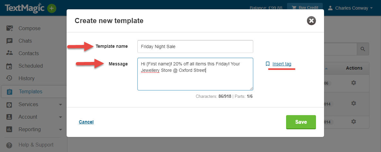This screenshot has width=381, height=152.
Task: Click the green plus icon beside TextMagic logo
Action: (51, 8)
